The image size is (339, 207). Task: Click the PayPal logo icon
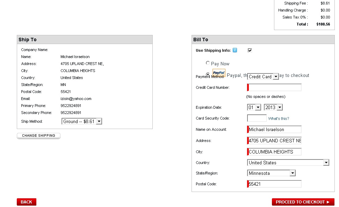pos(219,73)
